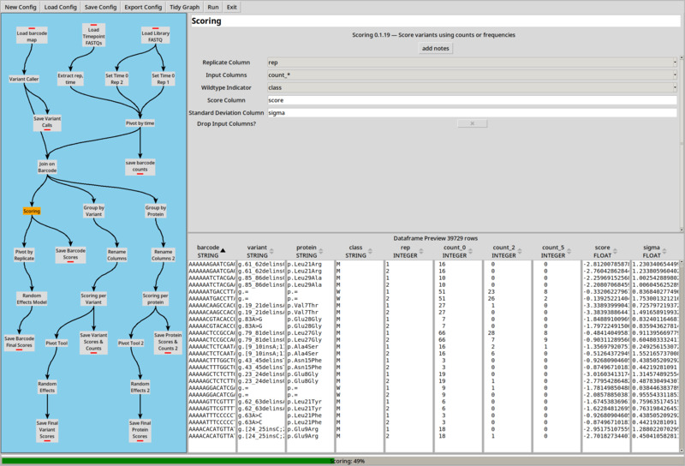Toggle the Drop Input Columns option

click(x=473, y=123)
